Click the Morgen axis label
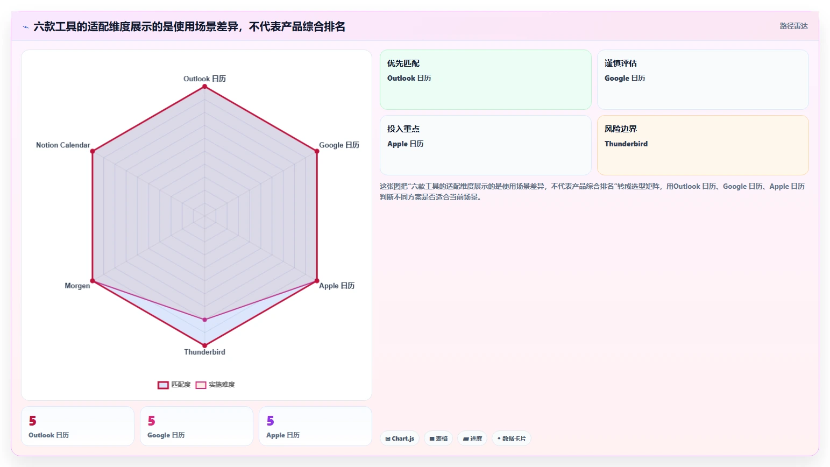This screenshot has height=467, width=830. coord(77,286)
